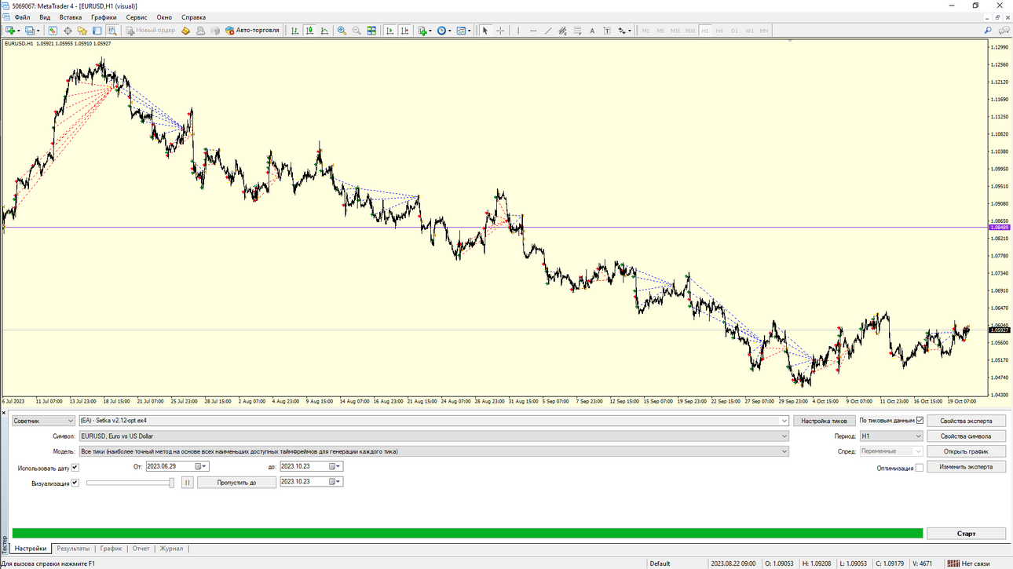The height and width of the screenshot is (569, 1013).
Task: Toggle chart shift icon
Action: (x=404, y=31)
